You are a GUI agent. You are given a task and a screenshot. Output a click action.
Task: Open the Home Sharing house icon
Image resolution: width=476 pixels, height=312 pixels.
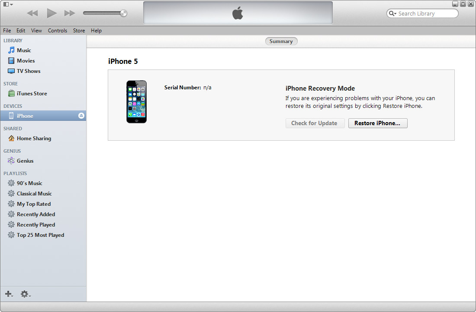coord(11,138)
